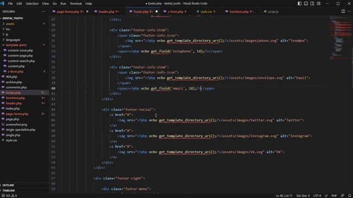Screen dimensions: 353x198
Task: Open the View menu
Action: point(45,4)
